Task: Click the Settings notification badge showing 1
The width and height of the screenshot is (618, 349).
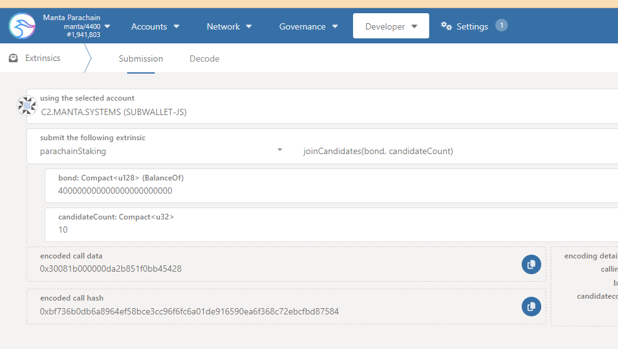Action: (502, 26)
